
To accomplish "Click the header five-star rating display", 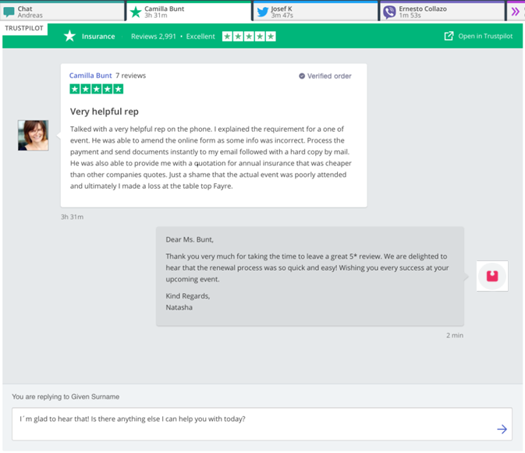I will click(249, 36).
